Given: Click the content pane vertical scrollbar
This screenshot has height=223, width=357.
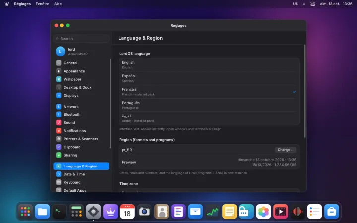Looking at the screenshot, I should click(305, 91).
